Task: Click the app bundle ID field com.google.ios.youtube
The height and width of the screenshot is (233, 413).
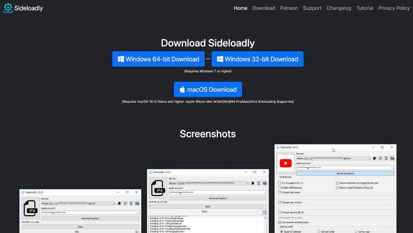Action: pyautogui.click(x=335, y=217)
